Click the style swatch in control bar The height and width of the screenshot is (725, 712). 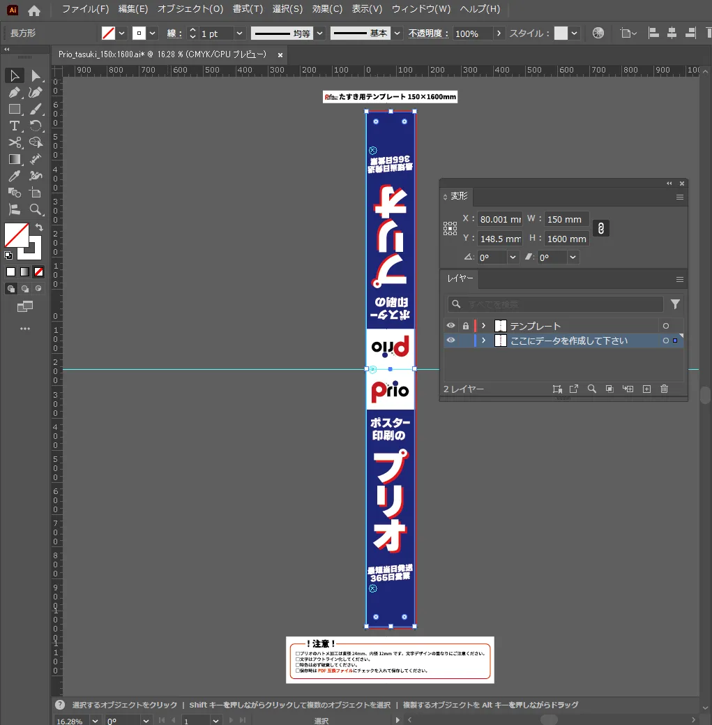point(561,33)
